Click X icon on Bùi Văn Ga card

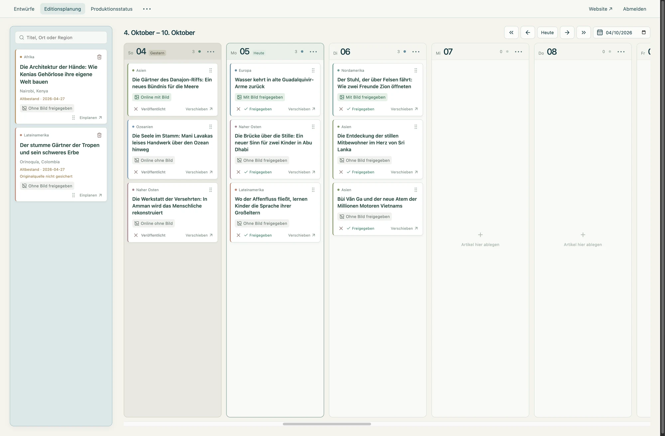[x=341, y=228]
